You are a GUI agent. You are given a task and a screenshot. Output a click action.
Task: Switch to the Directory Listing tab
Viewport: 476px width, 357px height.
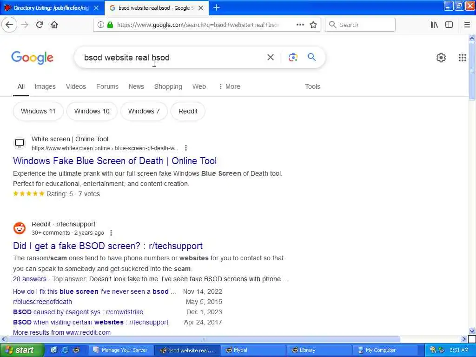52,8
